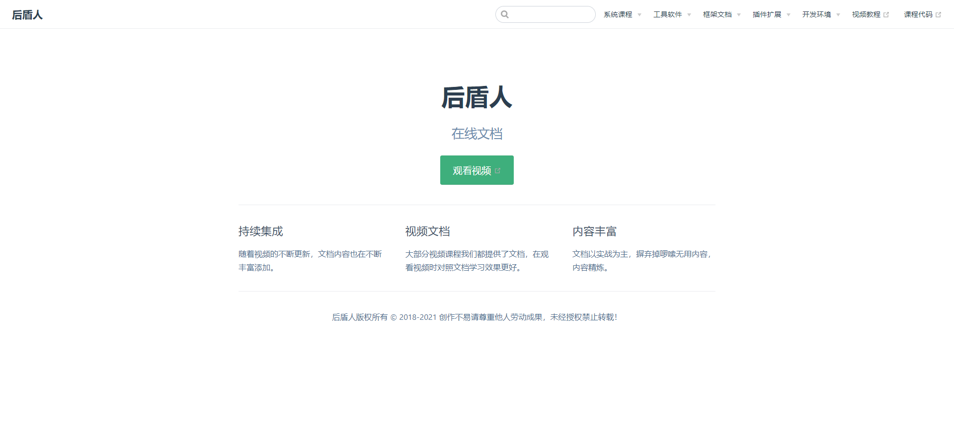Image resolution: width=954 pixels, height=447 pixels.
Task: Open the 框架文档 menu
Action: click(x=717, y=14)
